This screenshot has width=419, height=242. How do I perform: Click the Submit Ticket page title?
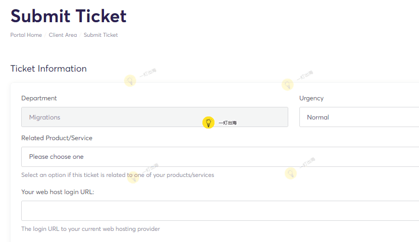click(x=69, y=16)
